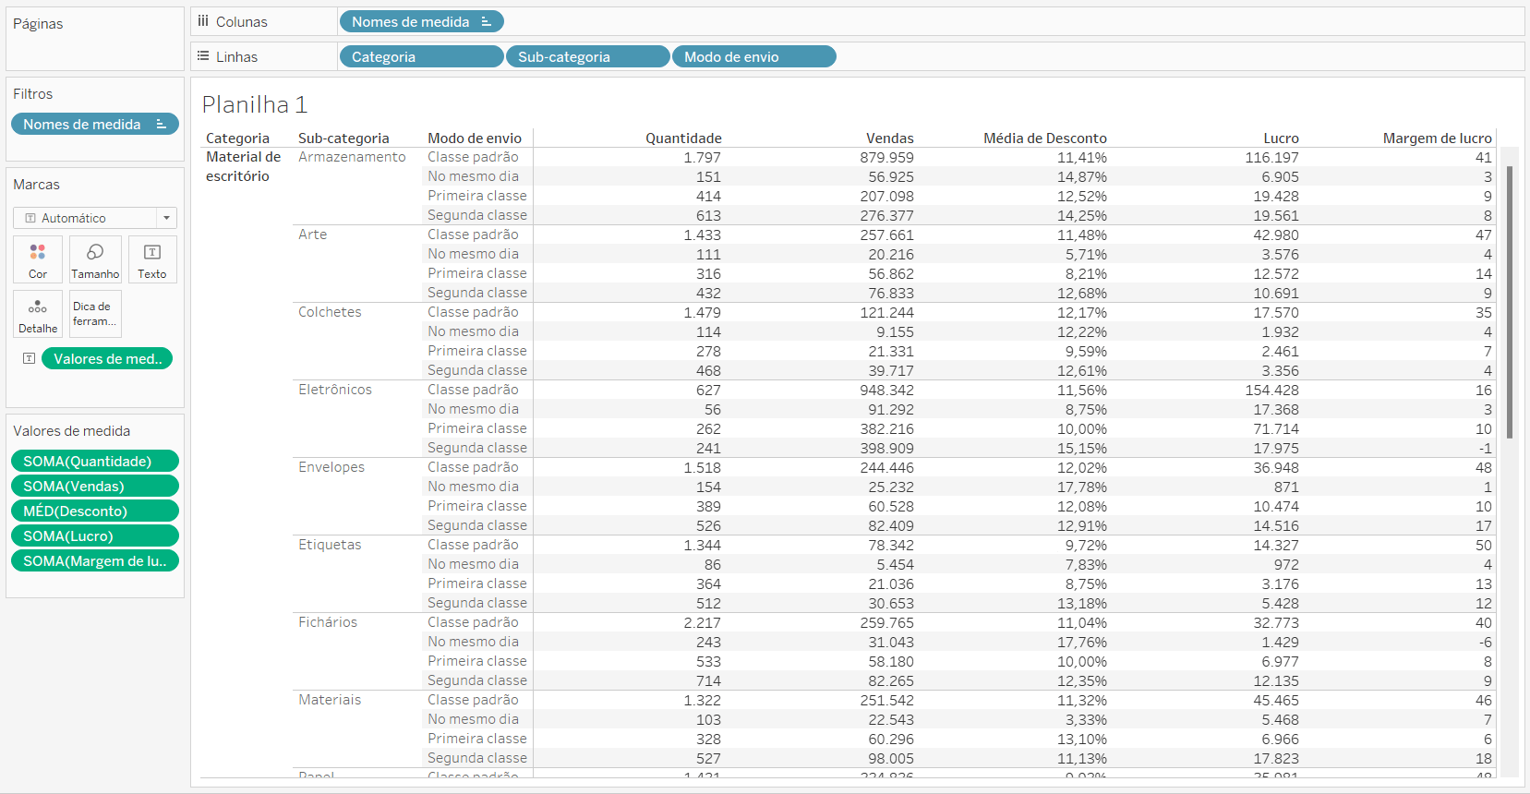Viewport: 1530px width, 794px height.
Task: Click the Quantidade column header
Action: click(x=683, y=138)
